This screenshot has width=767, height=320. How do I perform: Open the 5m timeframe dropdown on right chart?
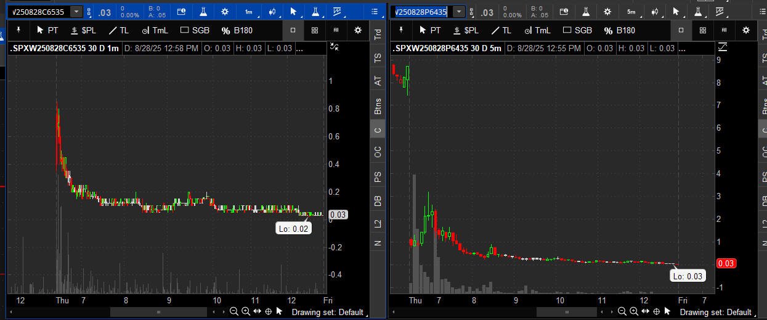(631, 12)
